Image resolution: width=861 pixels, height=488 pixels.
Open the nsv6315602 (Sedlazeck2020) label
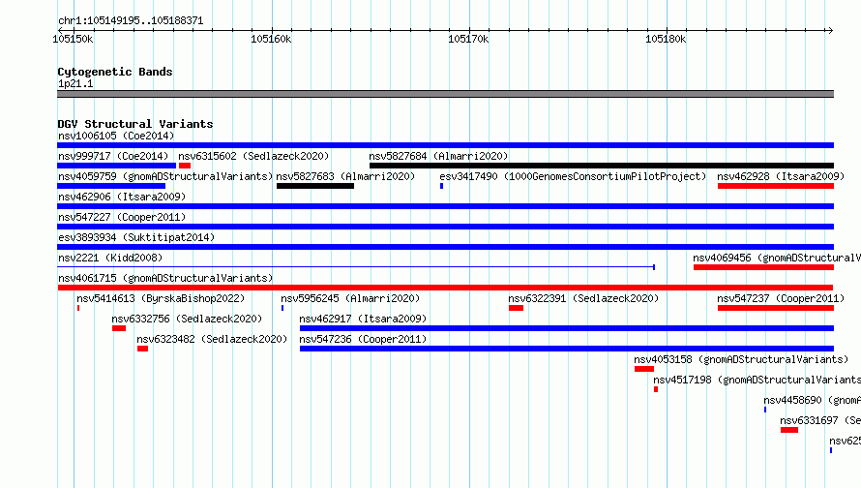tap(253, 156)
